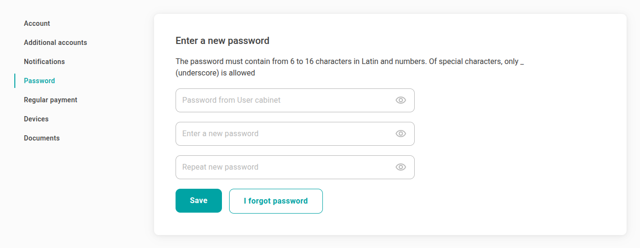Click the 'Enter a new password' heading
640x248 pixels.
click(222, 41)
